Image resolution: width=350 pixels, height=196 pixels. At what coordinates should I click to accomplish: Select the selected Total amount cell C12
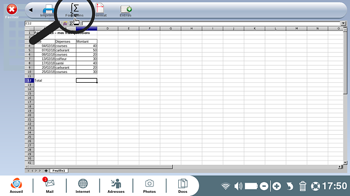(87, 81)
